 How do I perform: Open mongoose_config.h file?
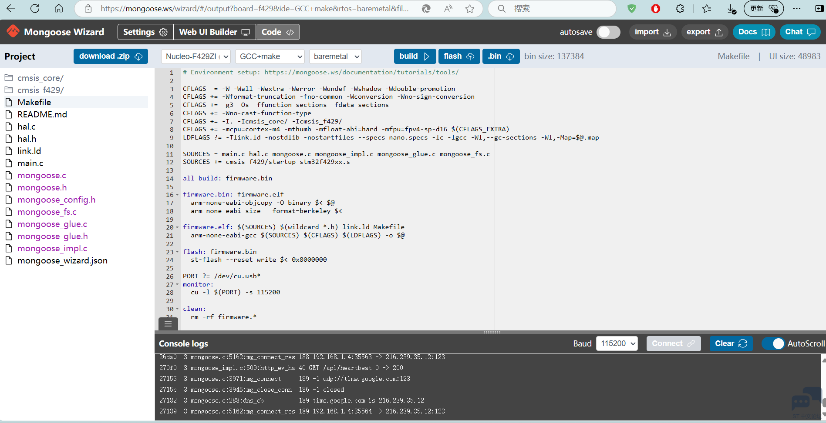coord(56,200)
